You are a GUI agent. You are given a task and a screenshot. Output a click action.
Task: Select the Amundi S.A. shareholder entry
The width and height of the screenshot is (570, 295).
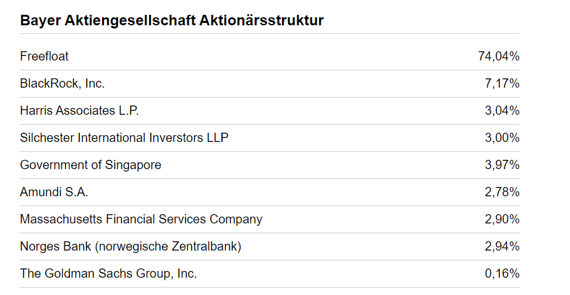click(x=54, y=192)
